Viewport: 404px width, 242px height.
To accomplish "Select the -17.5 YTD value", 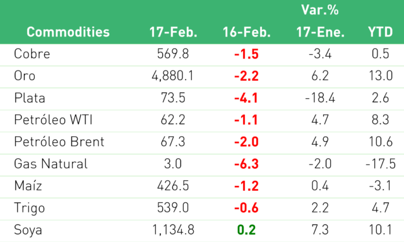I will [380, 164].
